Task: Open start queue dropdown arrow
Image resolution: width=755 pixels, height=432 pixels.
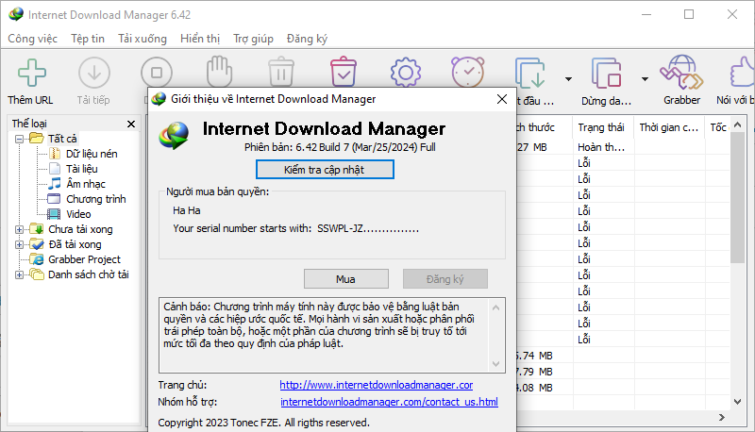Action: (x=569, y=79)
